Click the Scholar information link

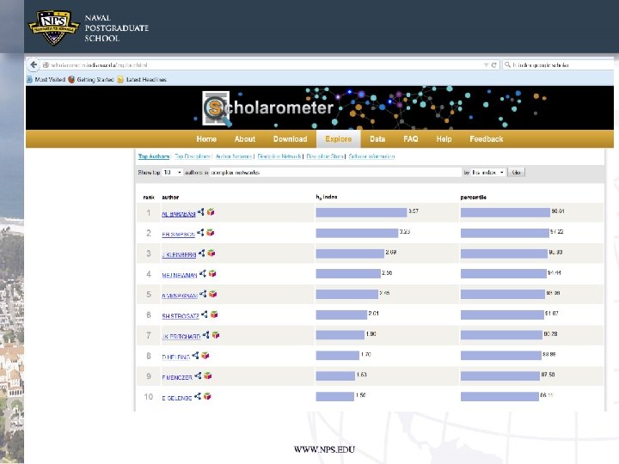click(x=372, y=156)
